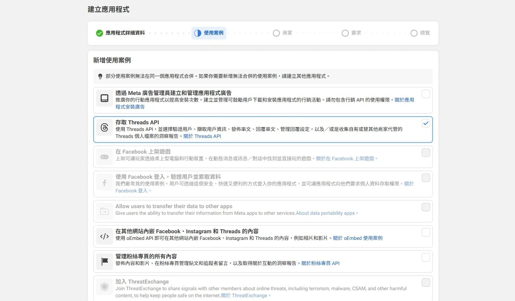This screenshot has width=515, height=301.
Task: Click the lightbulb icon in the notice banner
Action: coord(100,76)
